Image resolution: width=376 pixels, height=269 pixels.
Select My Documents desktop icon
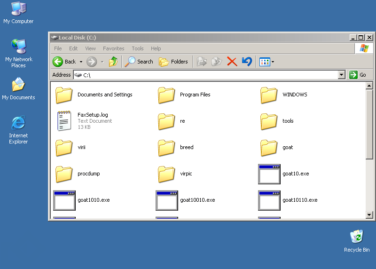click(18, 88)
